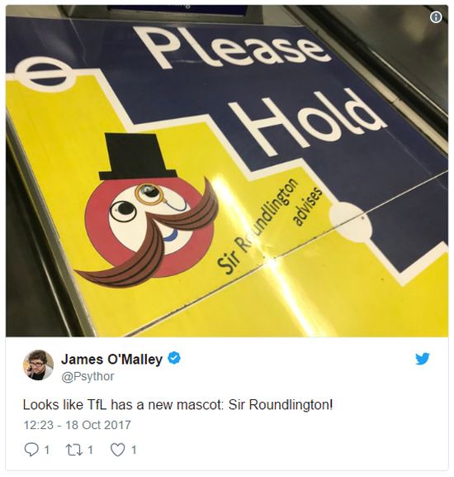Click the 12:23 - 18 Oct 2017 timestamp
This screenshot has height=477, width=454.
pyautogui.click(x=77, y=425)
